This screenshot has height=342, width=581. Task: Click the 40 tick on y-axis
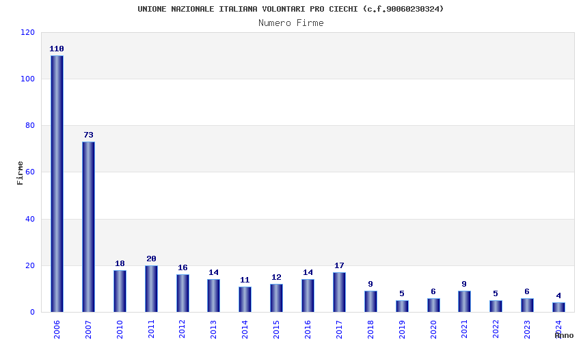point(30,219)
